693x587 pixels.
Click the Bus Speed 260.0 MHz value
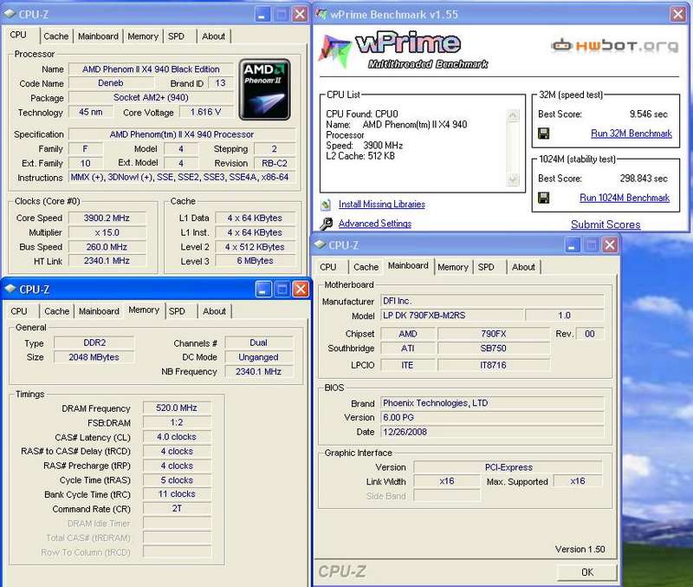pos(107,247)
